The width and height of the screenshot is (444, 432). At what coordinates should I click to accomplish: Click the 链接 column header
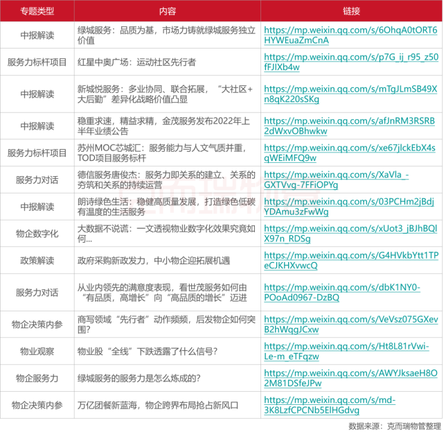[351, 11]
